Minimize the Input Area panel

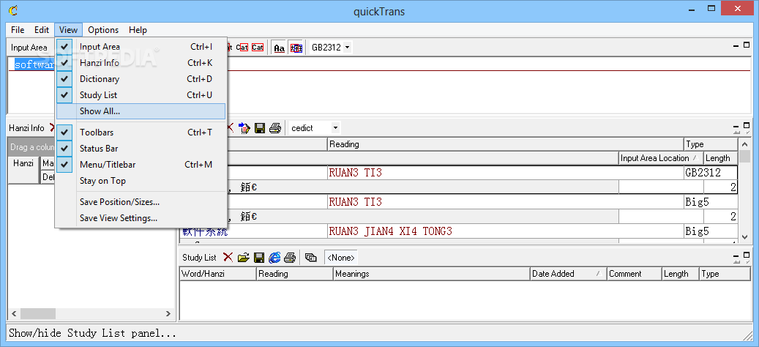(x=737, y=45)
